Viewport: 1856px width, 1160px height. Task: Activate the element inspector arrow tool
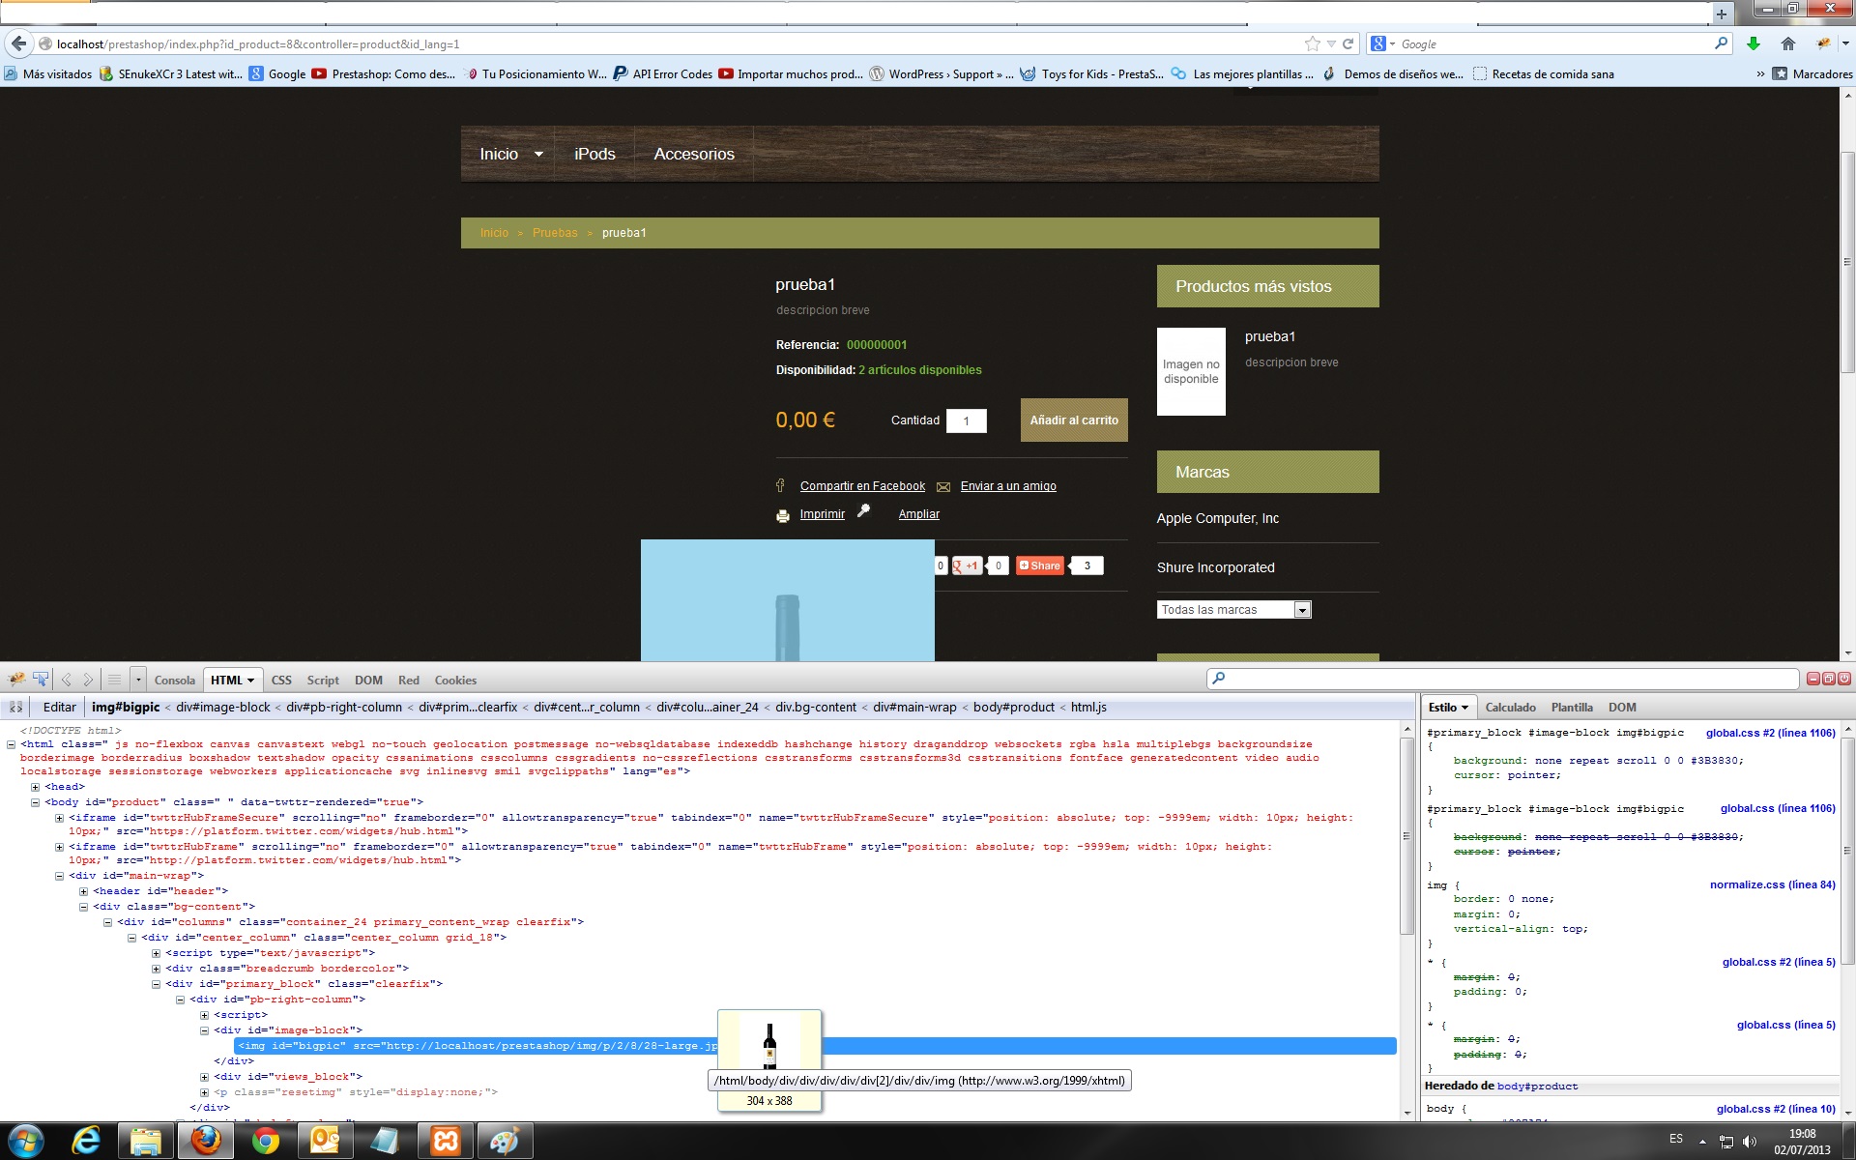41,680
